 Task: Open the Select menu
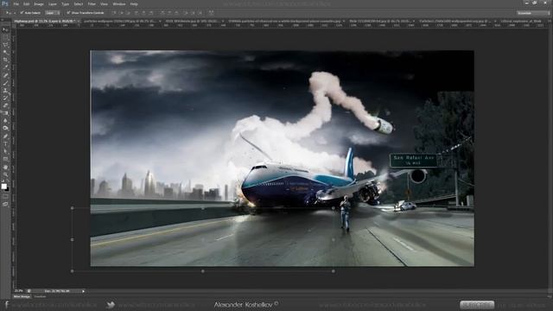[x=79, y=4]
